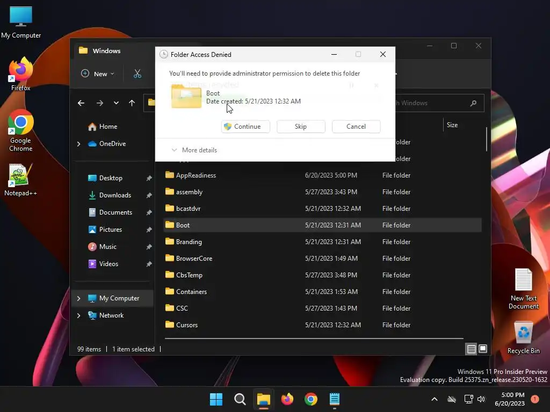Switch to large thumbnails view icon

483,349
